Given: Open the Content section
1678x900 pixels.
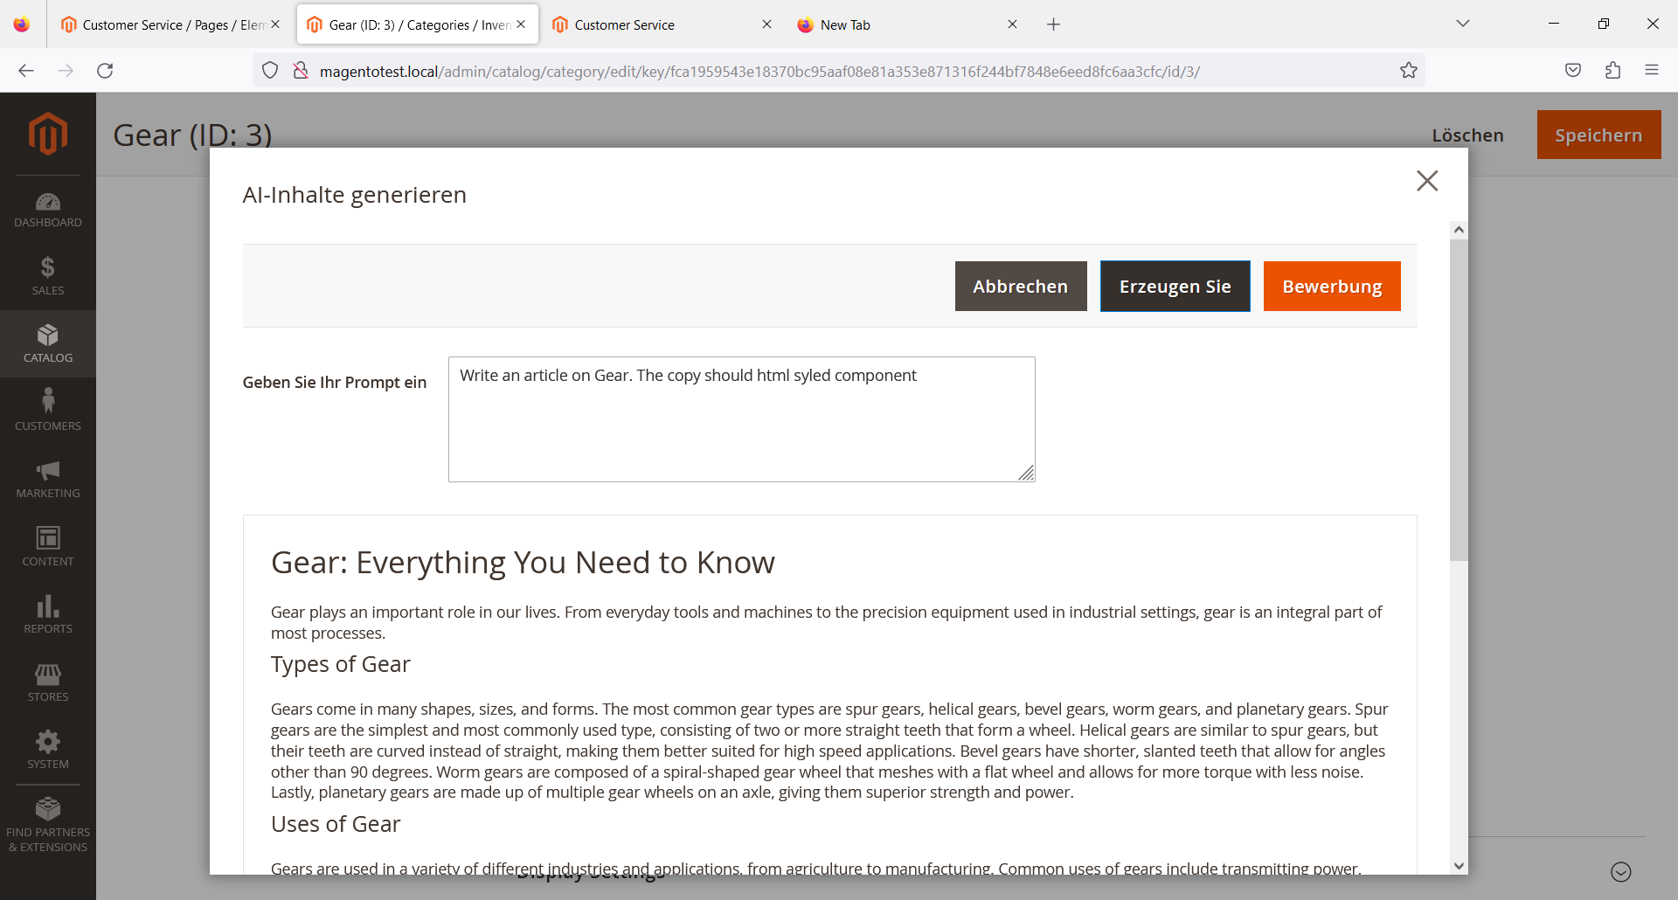Looking at the screenshot, I should point(47,545).
